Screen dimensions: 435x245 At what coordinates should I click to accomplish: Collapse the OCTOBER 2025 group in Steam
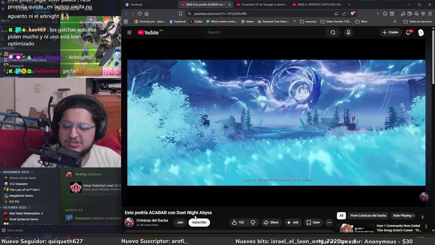tap(2, 207)
